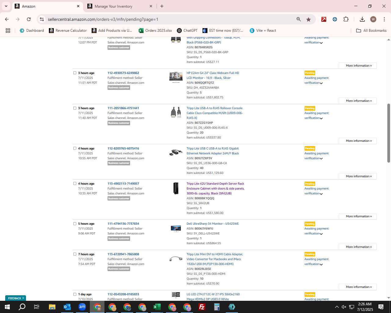The width and height of the screenshot is (391, 313).
Task: Open order 113-6720941-7865808 link
Action: [123, 254]
